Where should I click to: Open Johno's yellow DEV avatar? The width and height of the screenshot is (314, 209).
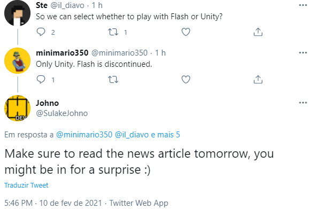18,108
